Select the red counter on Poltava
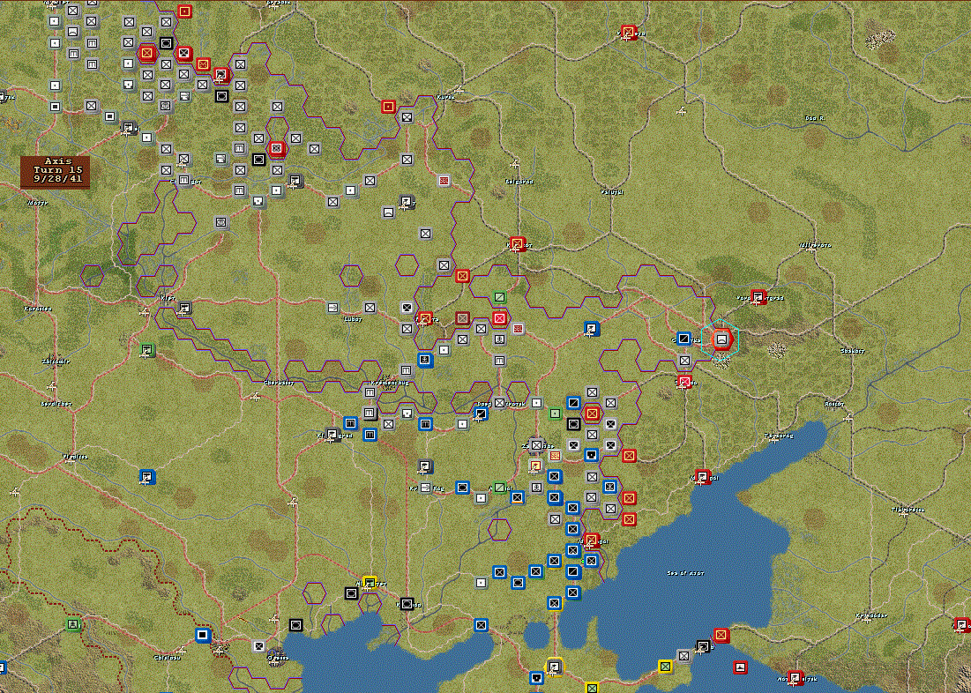 425,318
